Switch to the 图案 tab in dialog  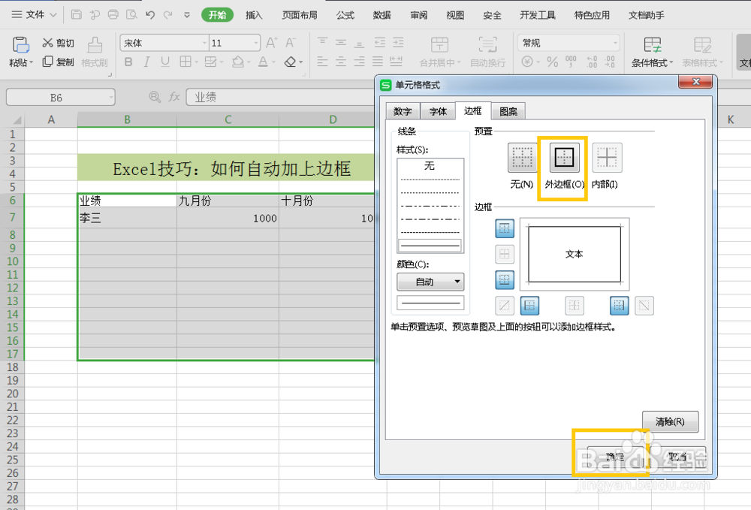(508, 111)
